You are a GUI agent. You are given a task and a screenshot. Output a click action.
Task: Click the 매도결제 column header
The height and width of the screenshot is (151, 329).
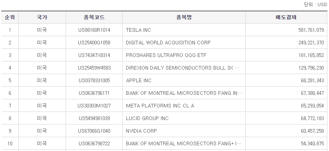(x=286, y=18)
